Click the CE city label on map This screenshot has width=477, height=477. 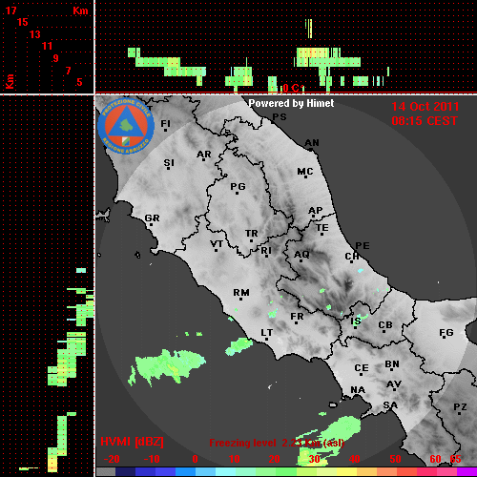click(x=362, y=368)
